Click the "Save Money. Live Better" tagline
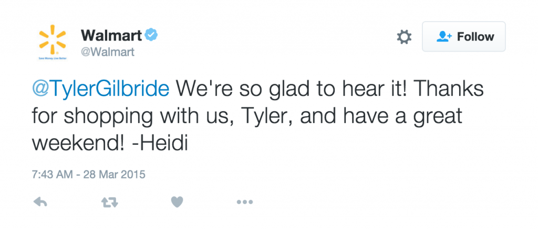 [x=52, y=57]
